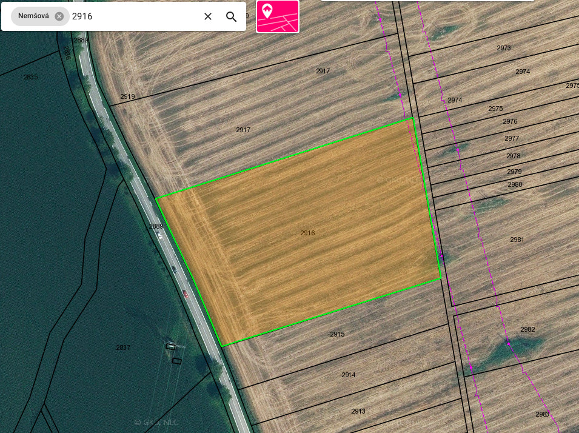
Task: Click parcel 2919 near the road
Action: click(127, 96)
